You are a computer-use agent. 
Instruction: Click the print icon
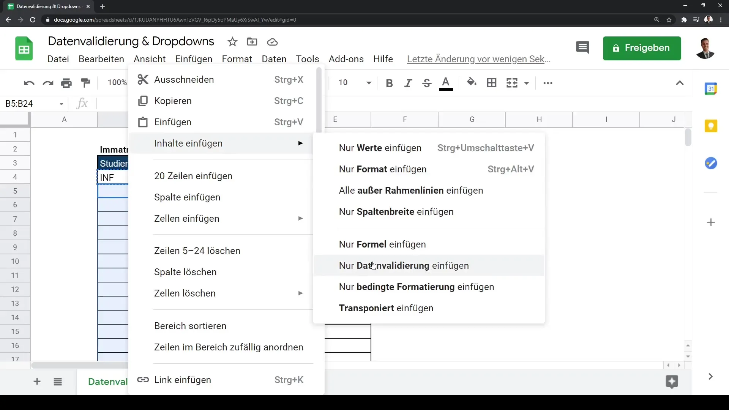coord(66,83)
